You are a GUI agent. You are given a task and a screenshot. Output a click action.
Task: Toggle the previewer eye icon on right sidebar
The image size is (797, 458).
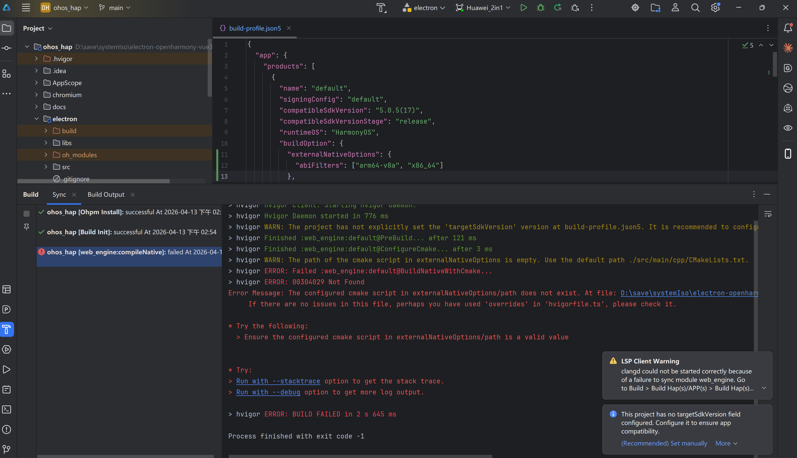click(787, 128)
